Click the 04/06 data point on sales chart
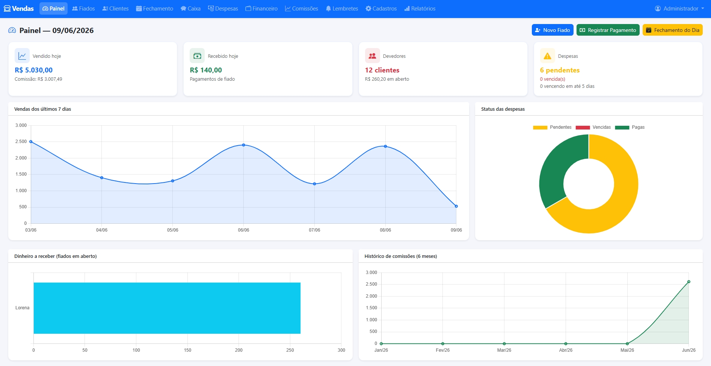The width and height of the screenshot is (711, 366). [x=102, y=178]
